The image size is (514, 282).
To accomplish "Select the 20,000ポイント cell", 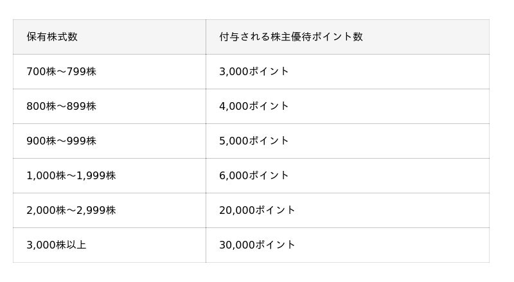I will point(257,210).
